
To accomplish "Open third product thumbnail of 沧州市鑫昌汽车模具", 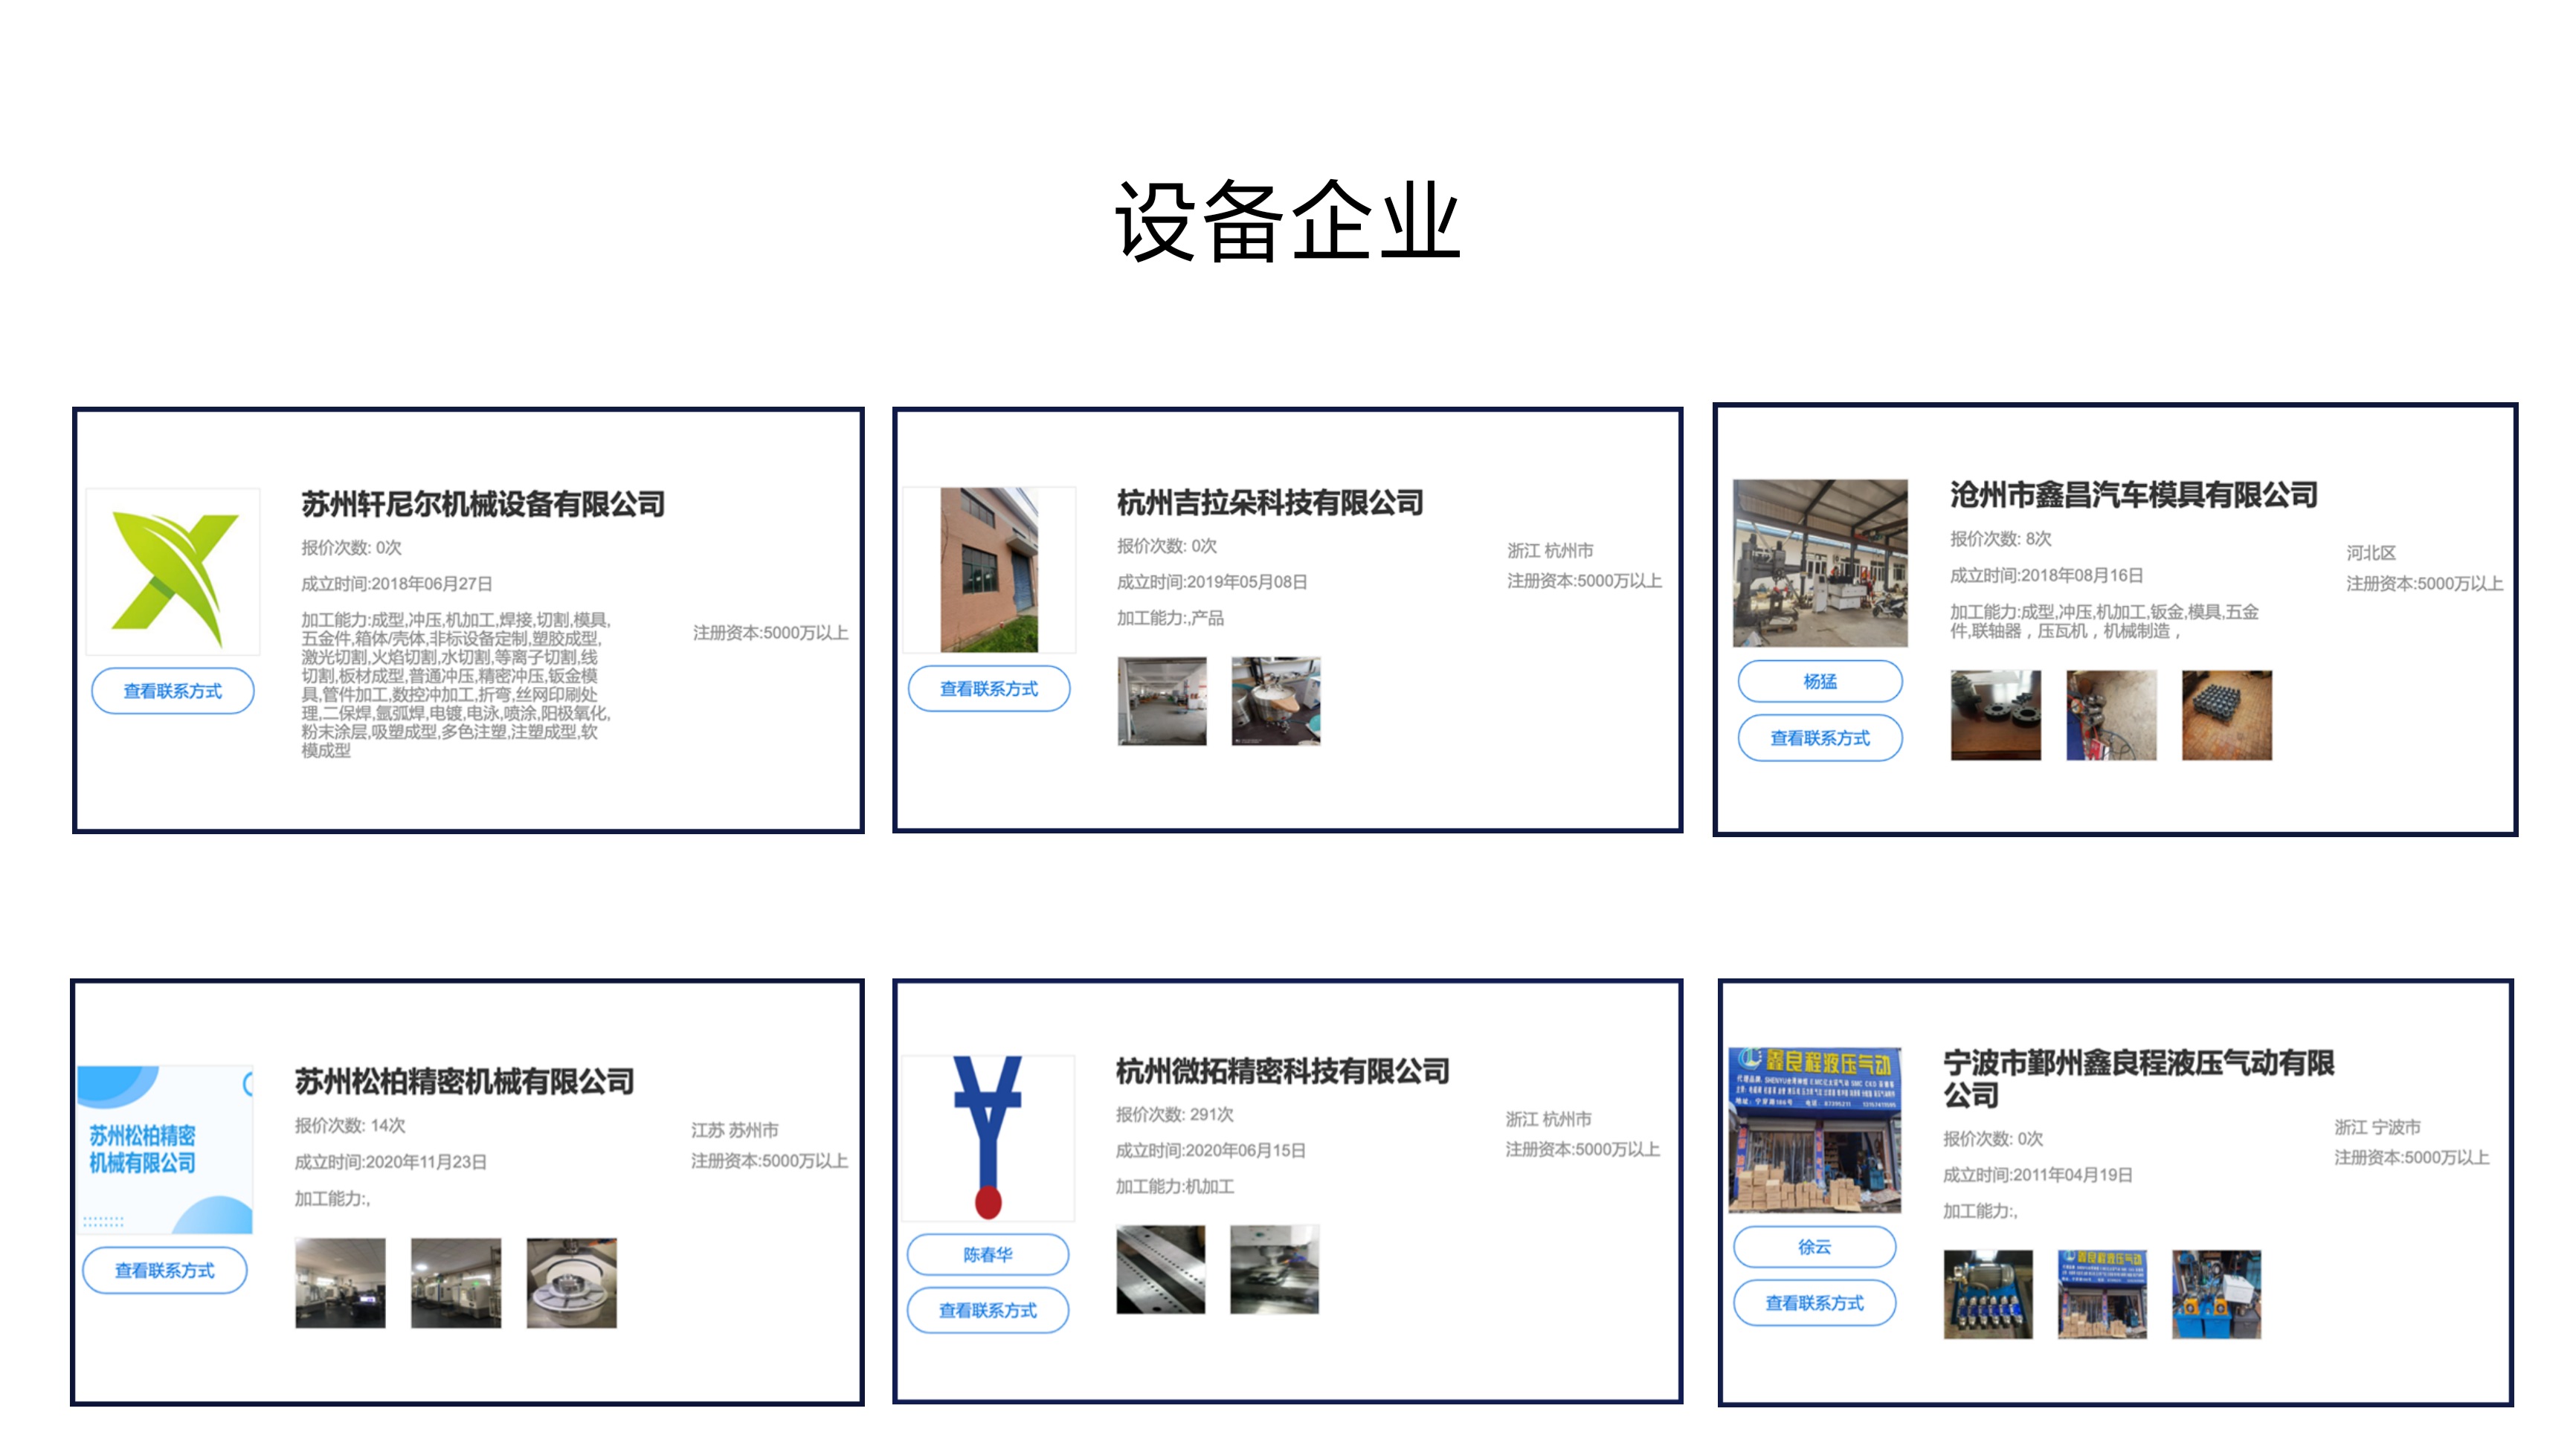I will coord(2226,715).
